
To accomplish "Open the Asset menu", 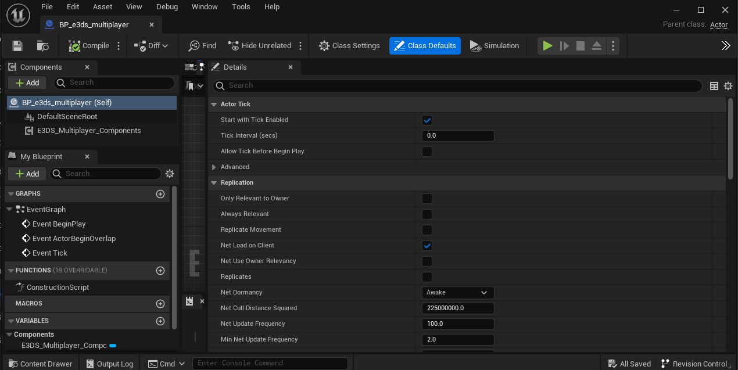I will (x=103, y=7).
